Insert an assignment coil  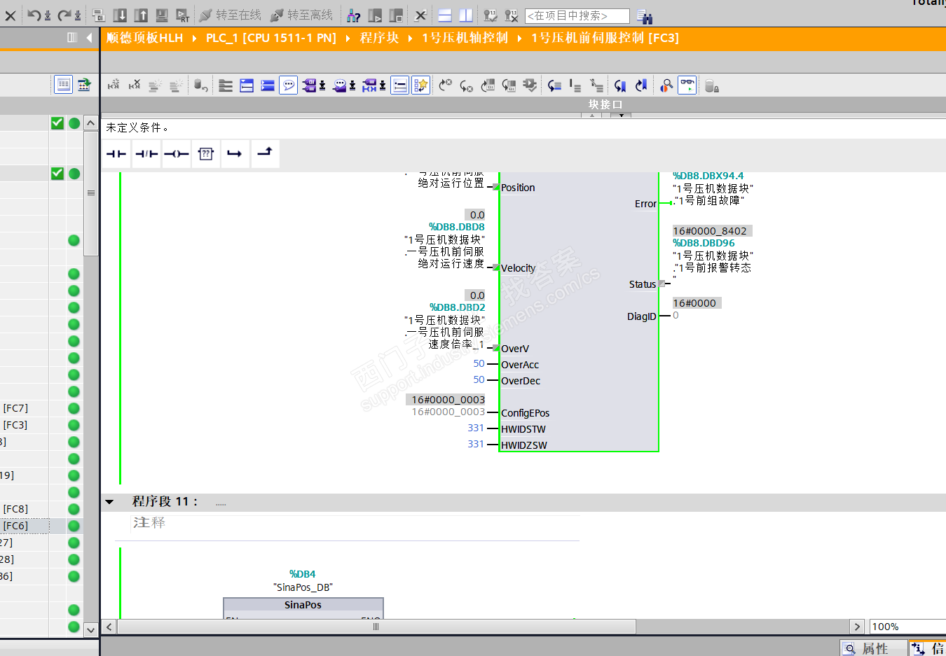click(176, 154)
